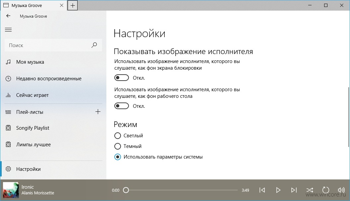
Task: Open the hamburger navigation menu
Action: 8,30
